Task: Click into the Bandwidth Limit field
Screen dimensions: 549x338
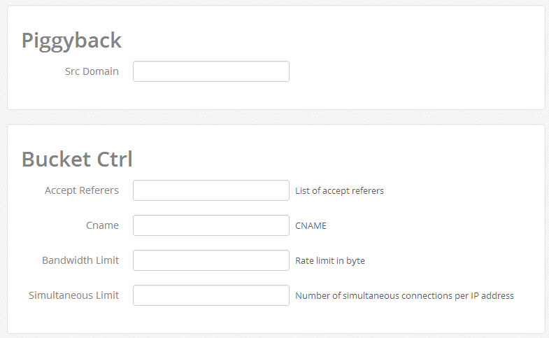Action: [x=211, y=260]
